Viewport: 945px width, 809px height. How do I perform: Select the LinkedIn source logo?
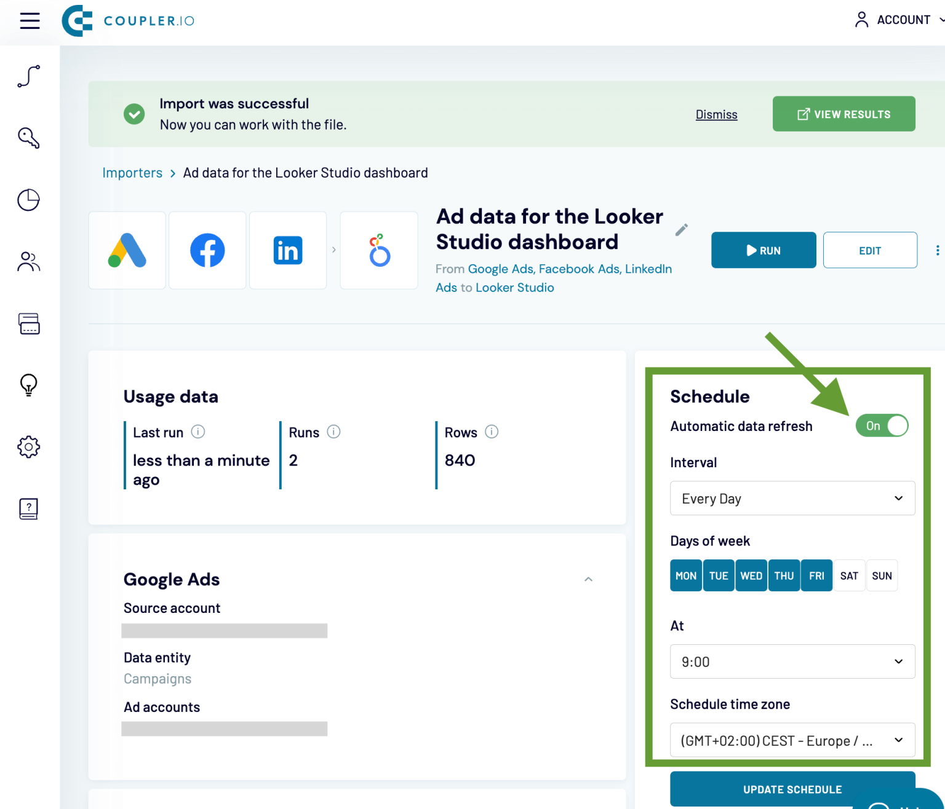(287, 250)
